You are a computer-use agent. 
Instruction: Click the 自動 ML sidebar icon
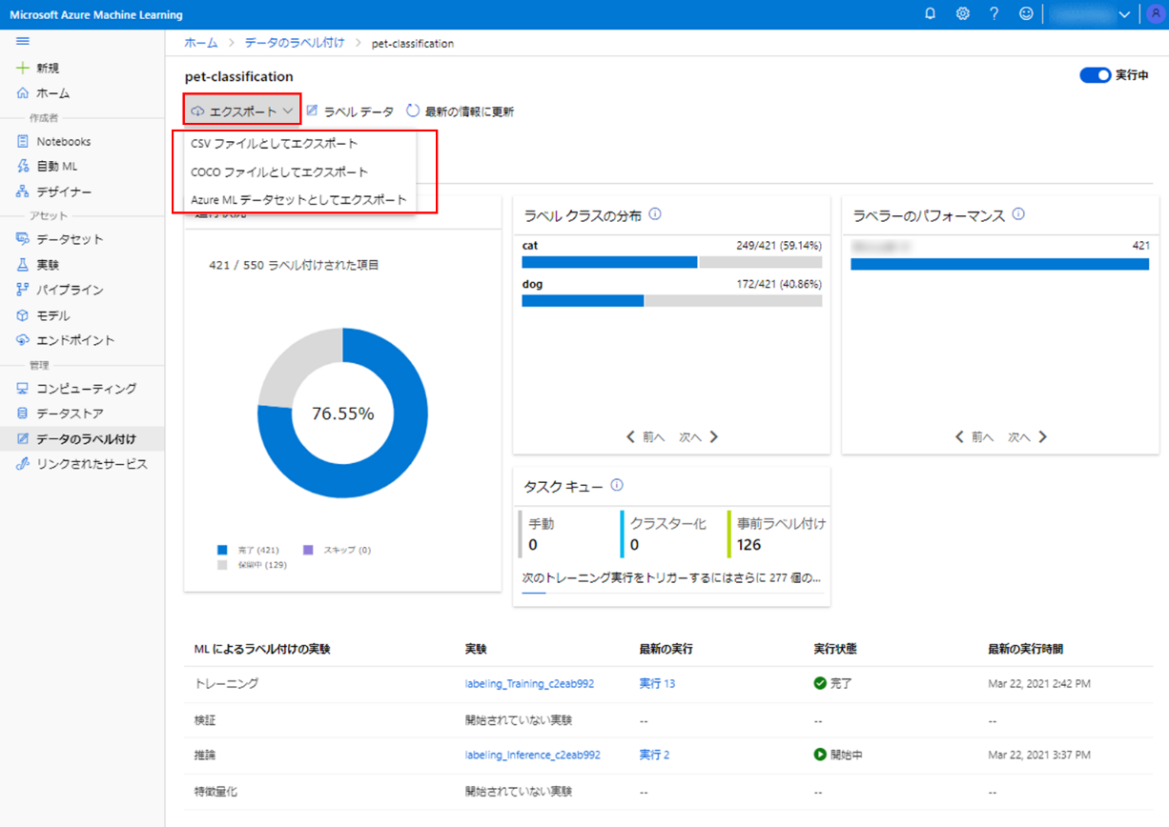[23, 167]
